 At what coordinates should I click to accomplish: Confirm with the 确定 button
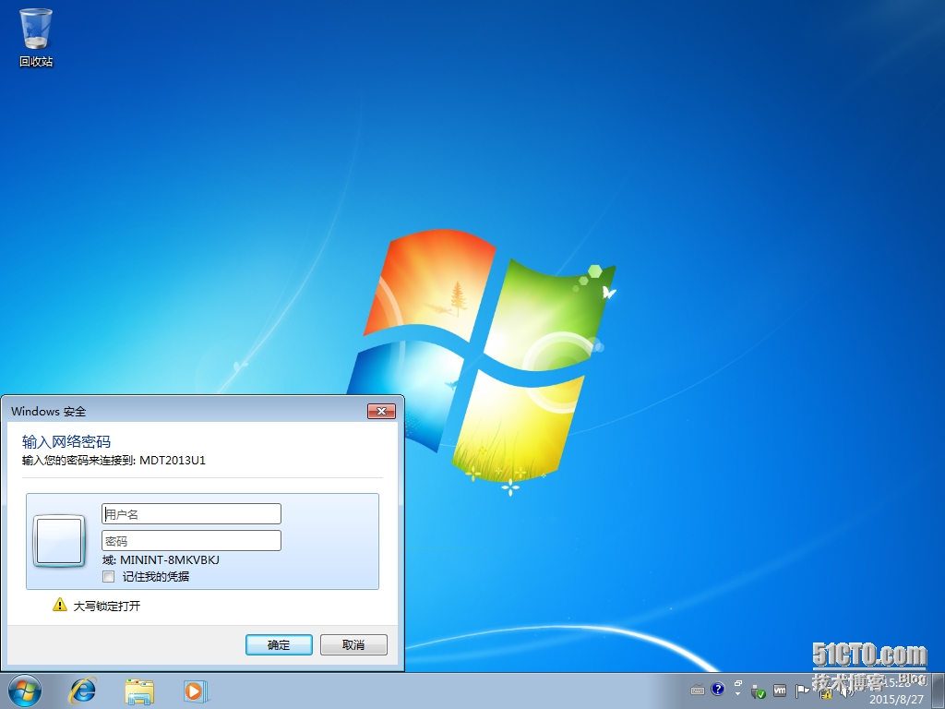[x=279, y=644]
